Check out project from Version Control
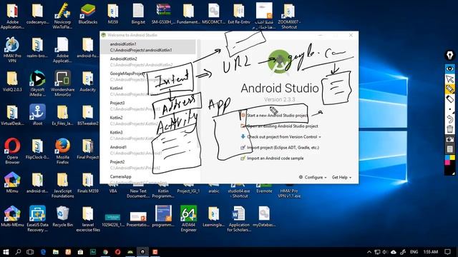This screenshot has height=257, width=458. 281,136
